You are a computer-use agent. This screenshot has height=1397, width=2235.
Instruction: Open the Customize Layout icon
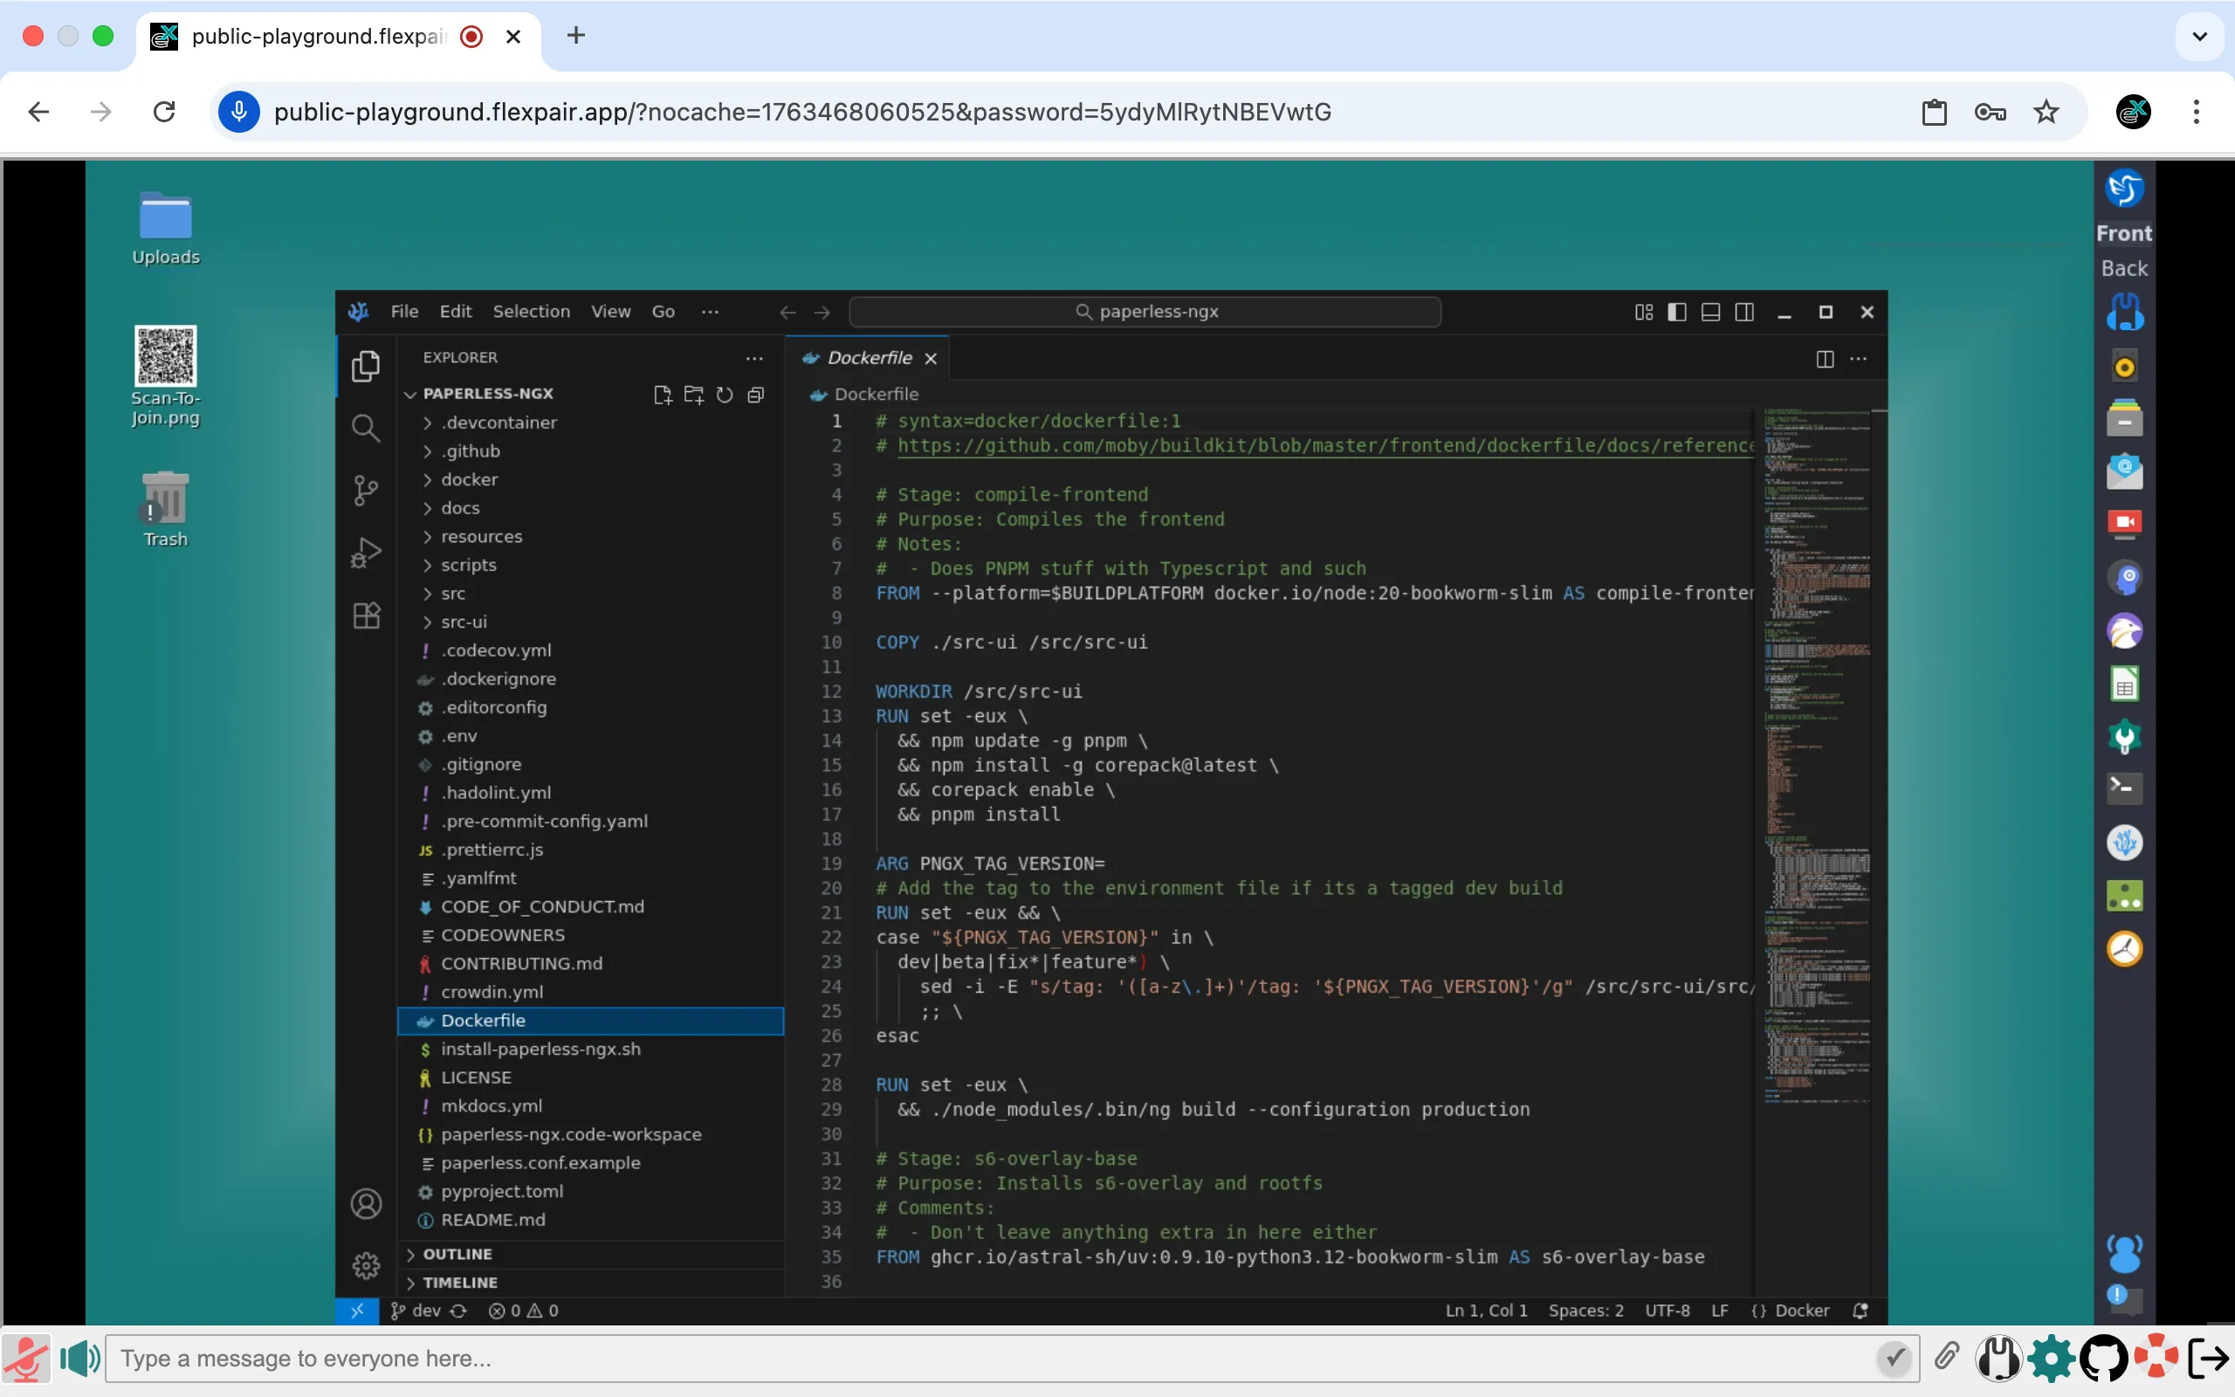coord(1644,313)
